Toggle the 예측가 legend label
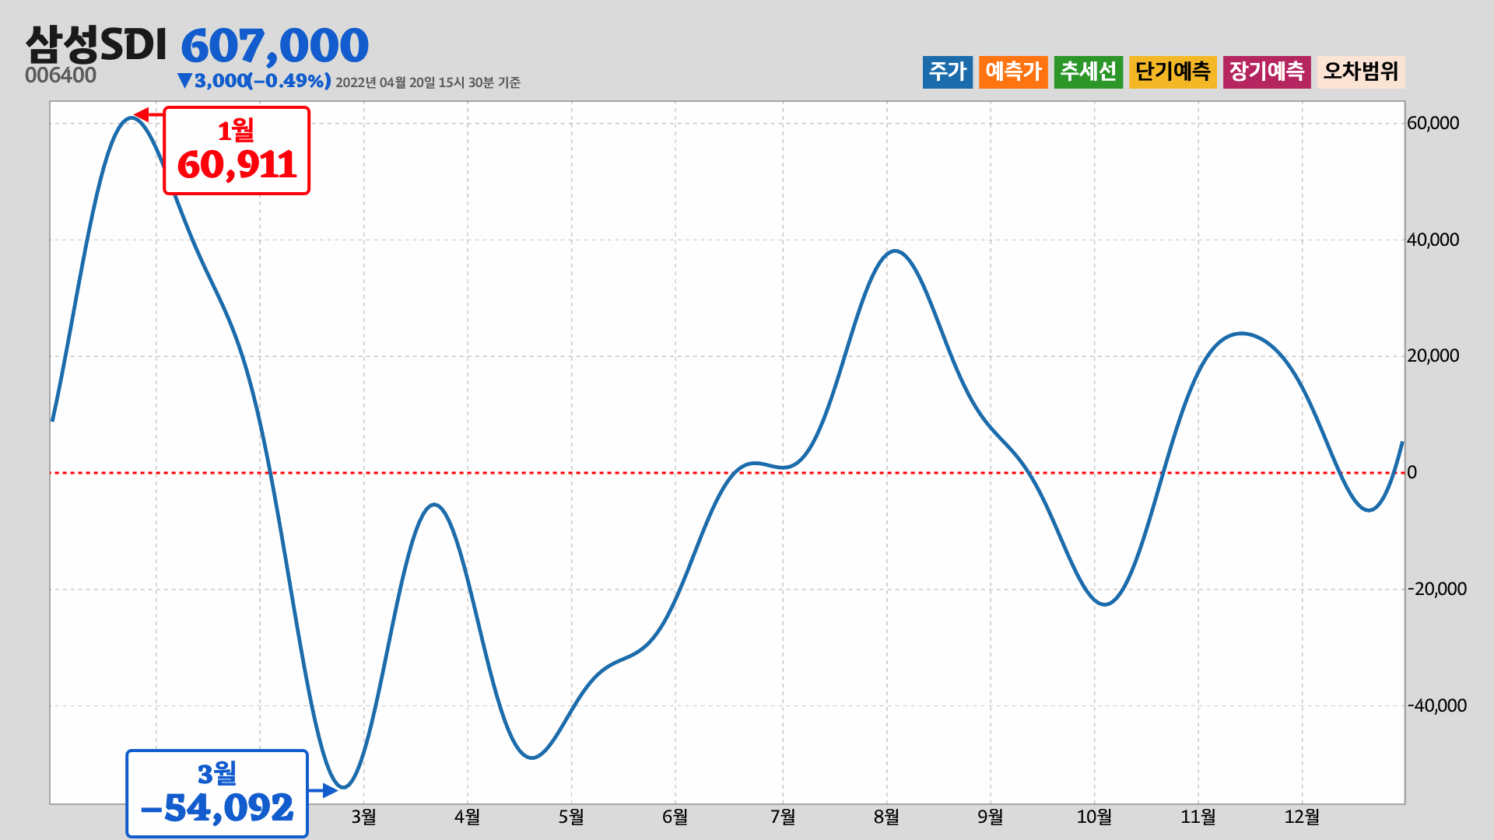The height and width of the screenshot is (840, 1494). click(x=1013, y=72)
